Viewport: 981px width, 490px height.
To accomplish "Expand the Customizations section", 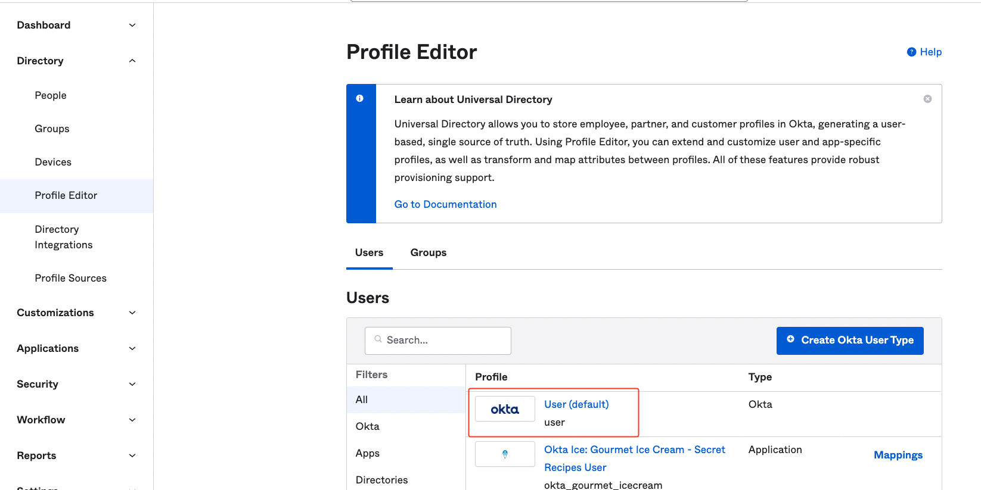I will 132,313.
